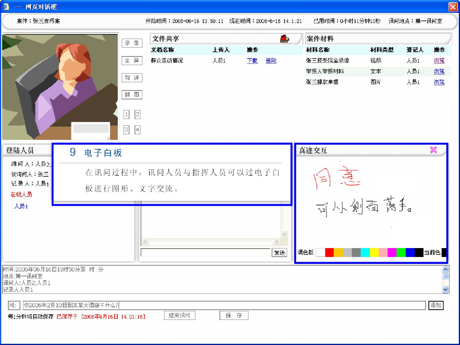Click the 上传人 column header

coord(221,50)
